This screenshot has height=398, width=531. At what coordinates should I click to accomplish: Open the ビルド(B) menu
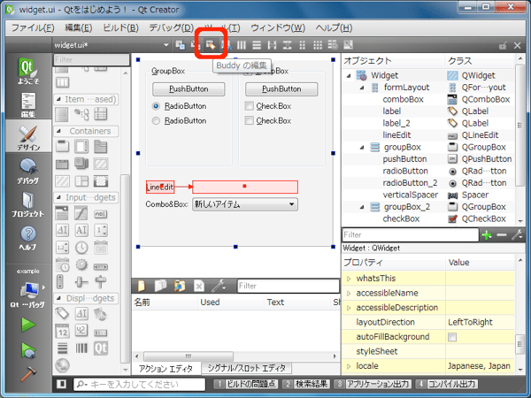[119, 27]
